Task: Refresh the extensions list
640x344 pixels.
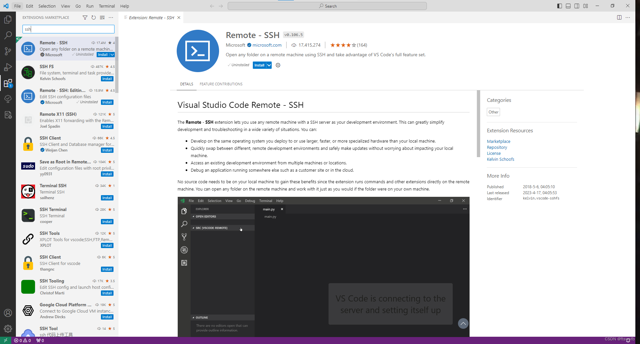Action: tap(94, 18)
